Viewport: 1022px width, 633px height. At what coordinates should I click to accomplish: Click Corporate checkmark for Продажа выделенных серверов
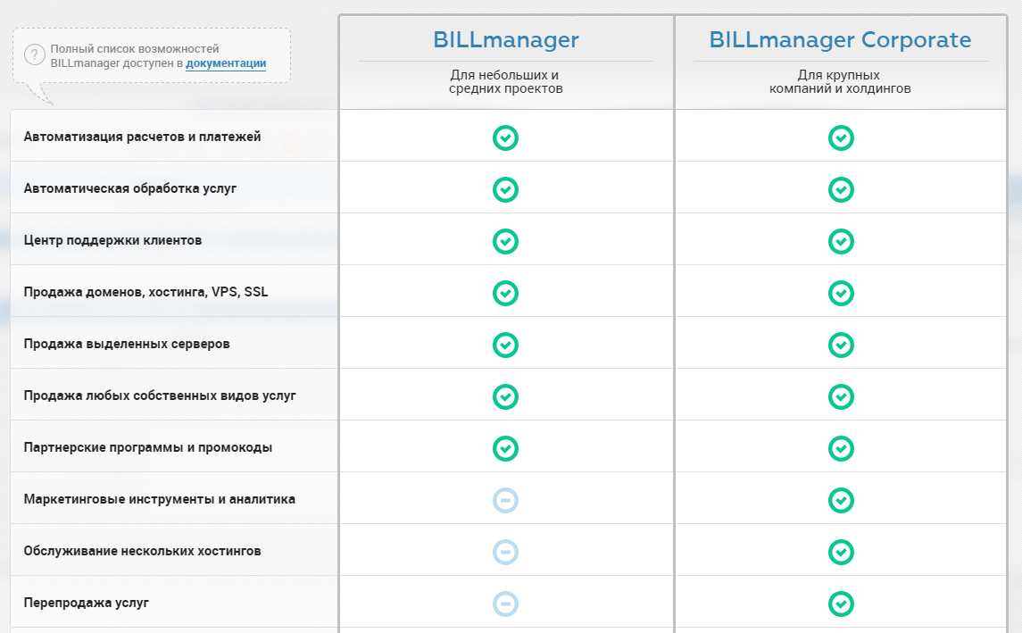(841, 345)
